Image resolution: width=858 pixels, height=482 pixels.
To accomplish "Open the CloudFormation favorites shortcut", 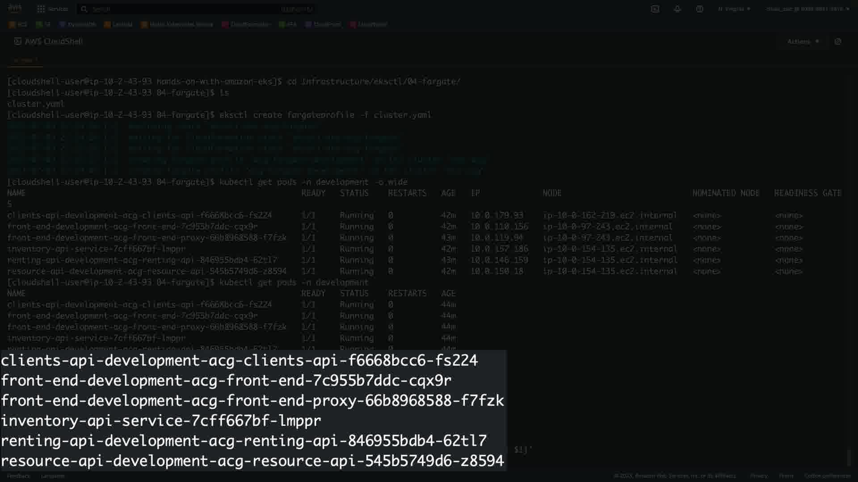I will pos(246,25).
